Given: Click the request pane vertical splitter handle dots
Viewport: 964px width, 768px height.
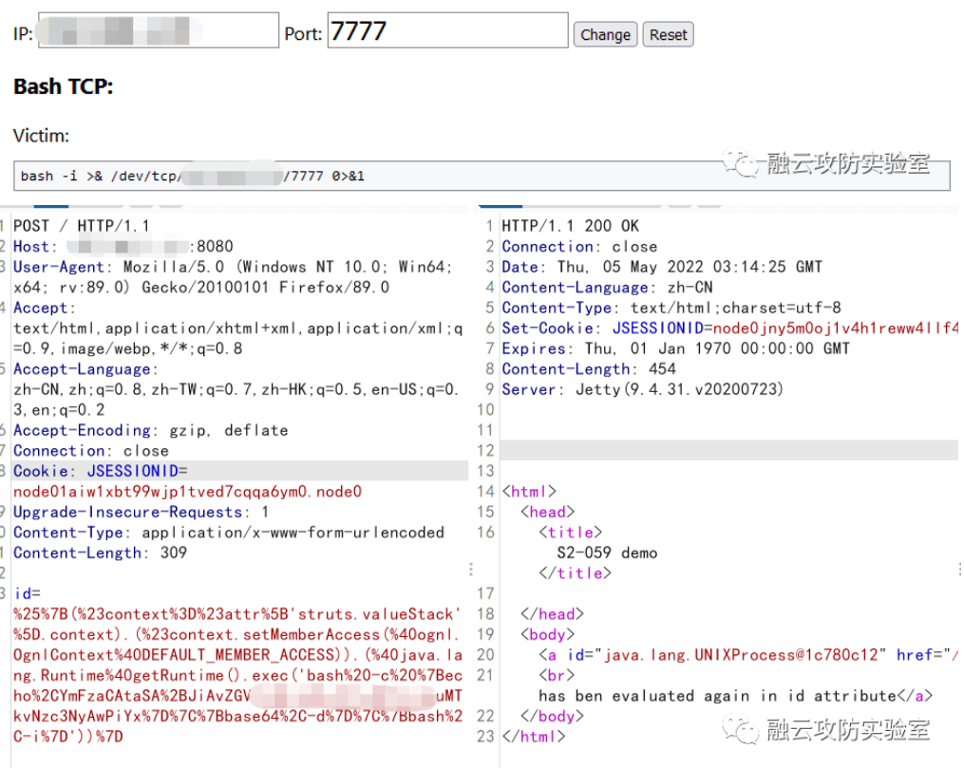Looking at the screenshot, I should pos(471,570).
